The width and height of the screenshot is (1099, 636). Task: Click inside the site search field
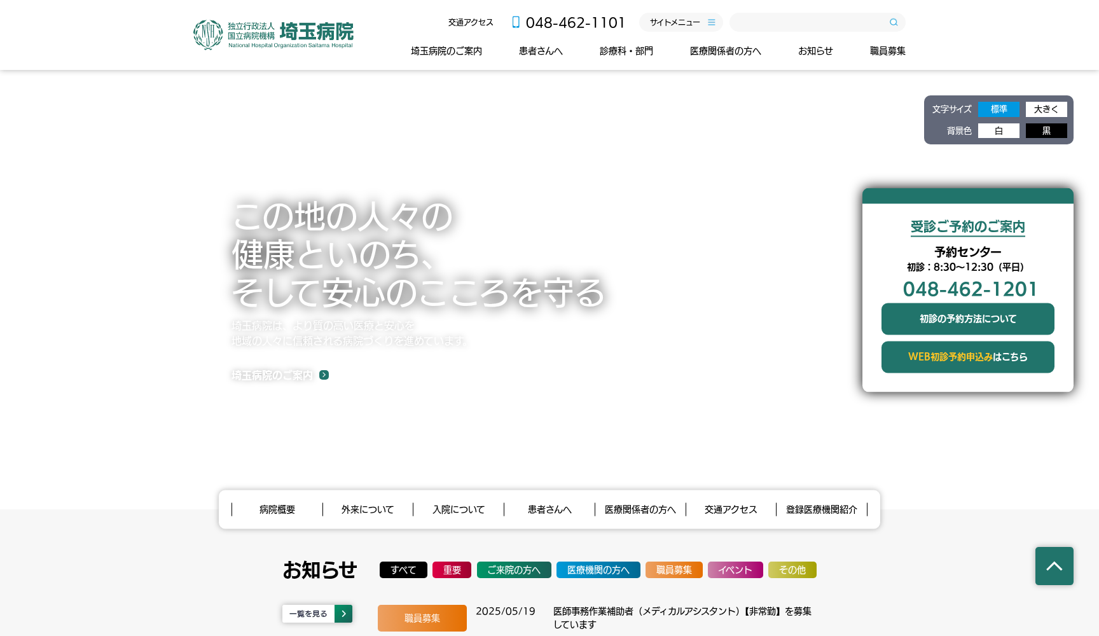pyautogui.click(x=808, y=22)
